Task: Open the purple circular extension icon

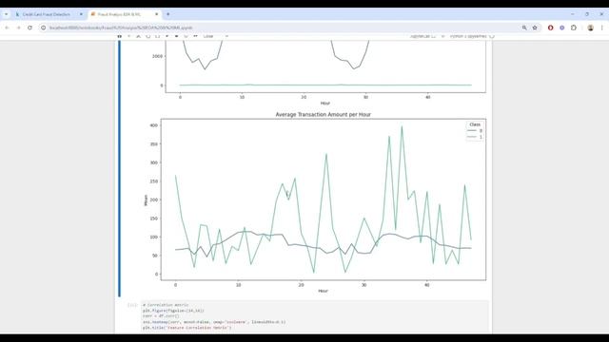Action: click(562, 28)
